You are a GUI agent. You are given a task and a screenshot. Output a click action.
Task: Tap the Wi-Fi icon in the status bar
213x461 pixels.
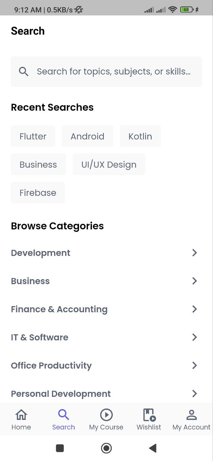point(172,9)
